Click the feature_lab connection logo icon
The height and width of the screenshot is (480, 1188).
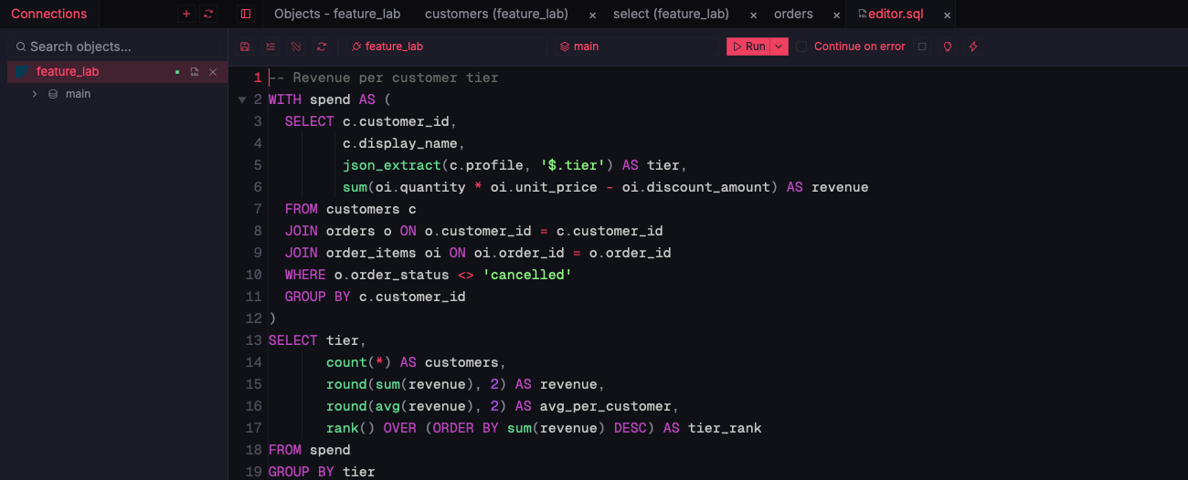point(22,72)
